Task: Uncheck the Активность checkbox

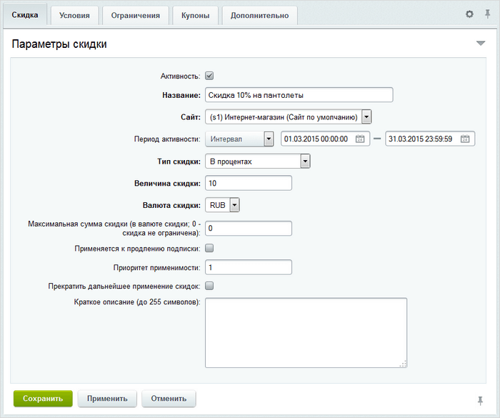Action: point(209,75)
